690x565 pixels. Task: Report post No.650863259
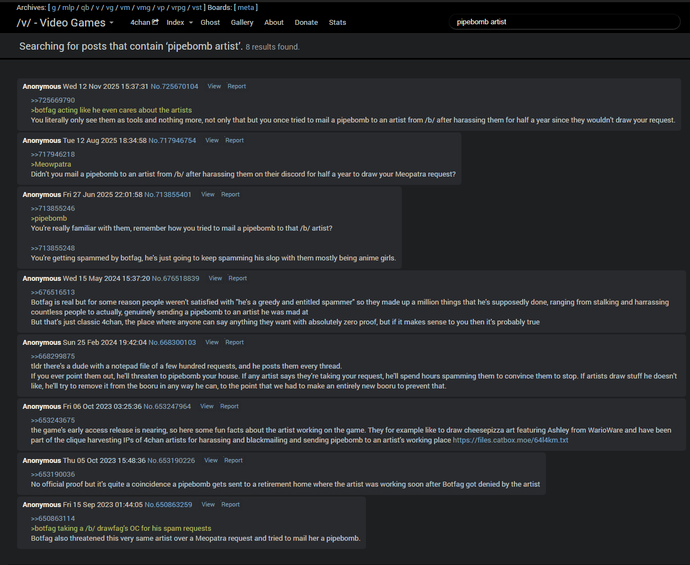click(231, 504)
